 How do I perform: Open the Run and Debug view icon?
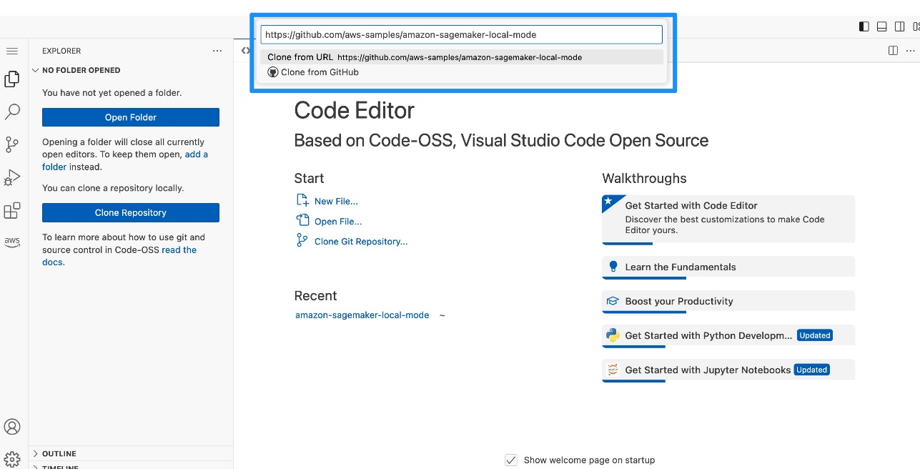pos(12,178)
